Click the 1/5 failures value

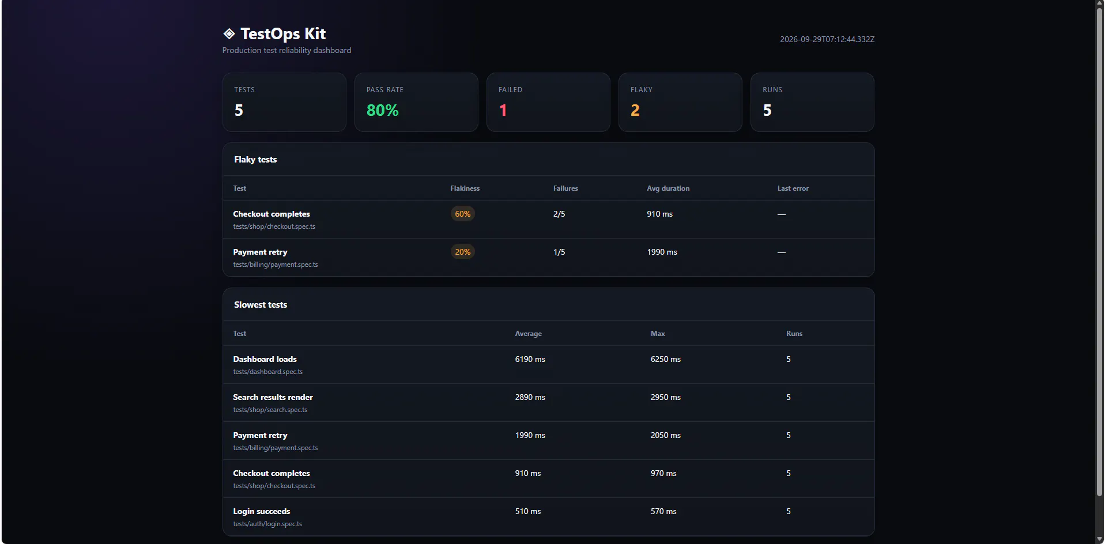click(559, 252)
